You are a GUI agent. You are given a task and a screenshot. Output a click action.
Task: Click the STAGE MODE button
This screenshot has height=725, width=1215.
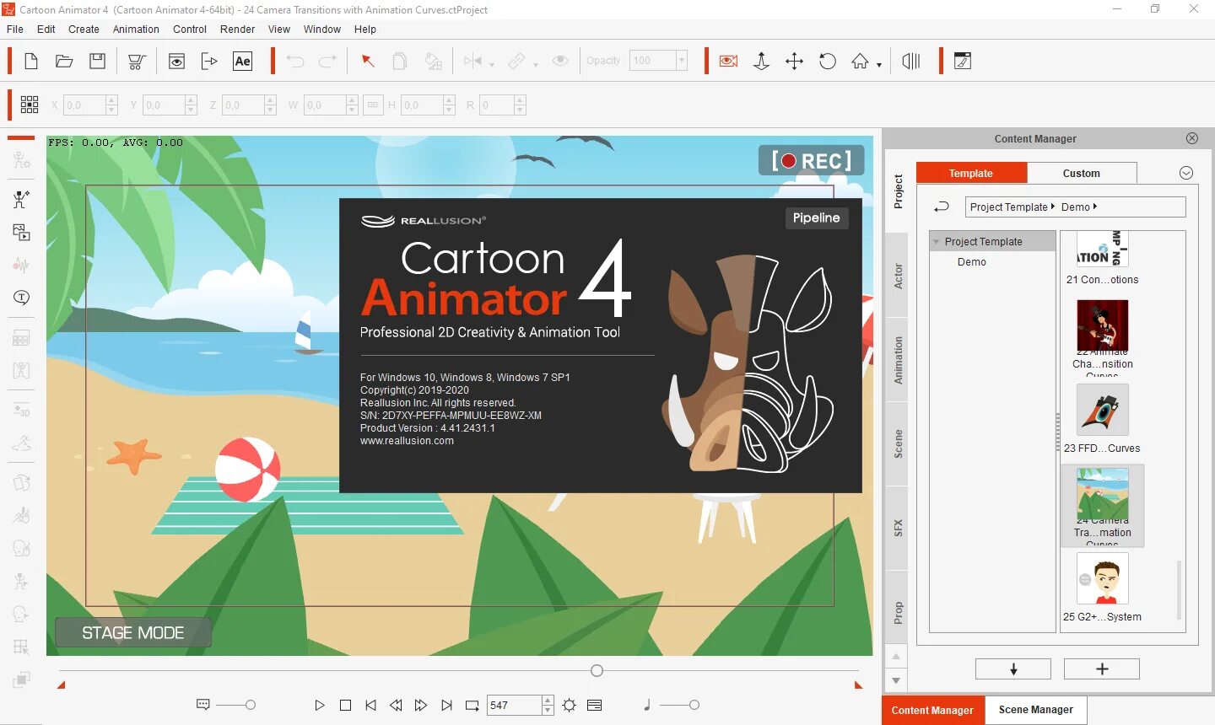[x=132, y=633]
